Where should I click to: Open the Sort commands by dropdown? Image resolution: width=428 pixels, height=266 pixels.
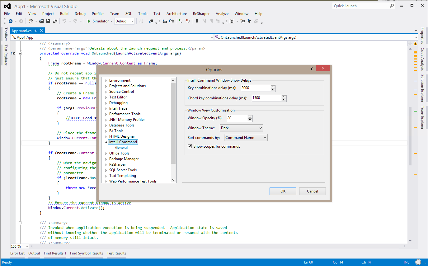(246, 137)
